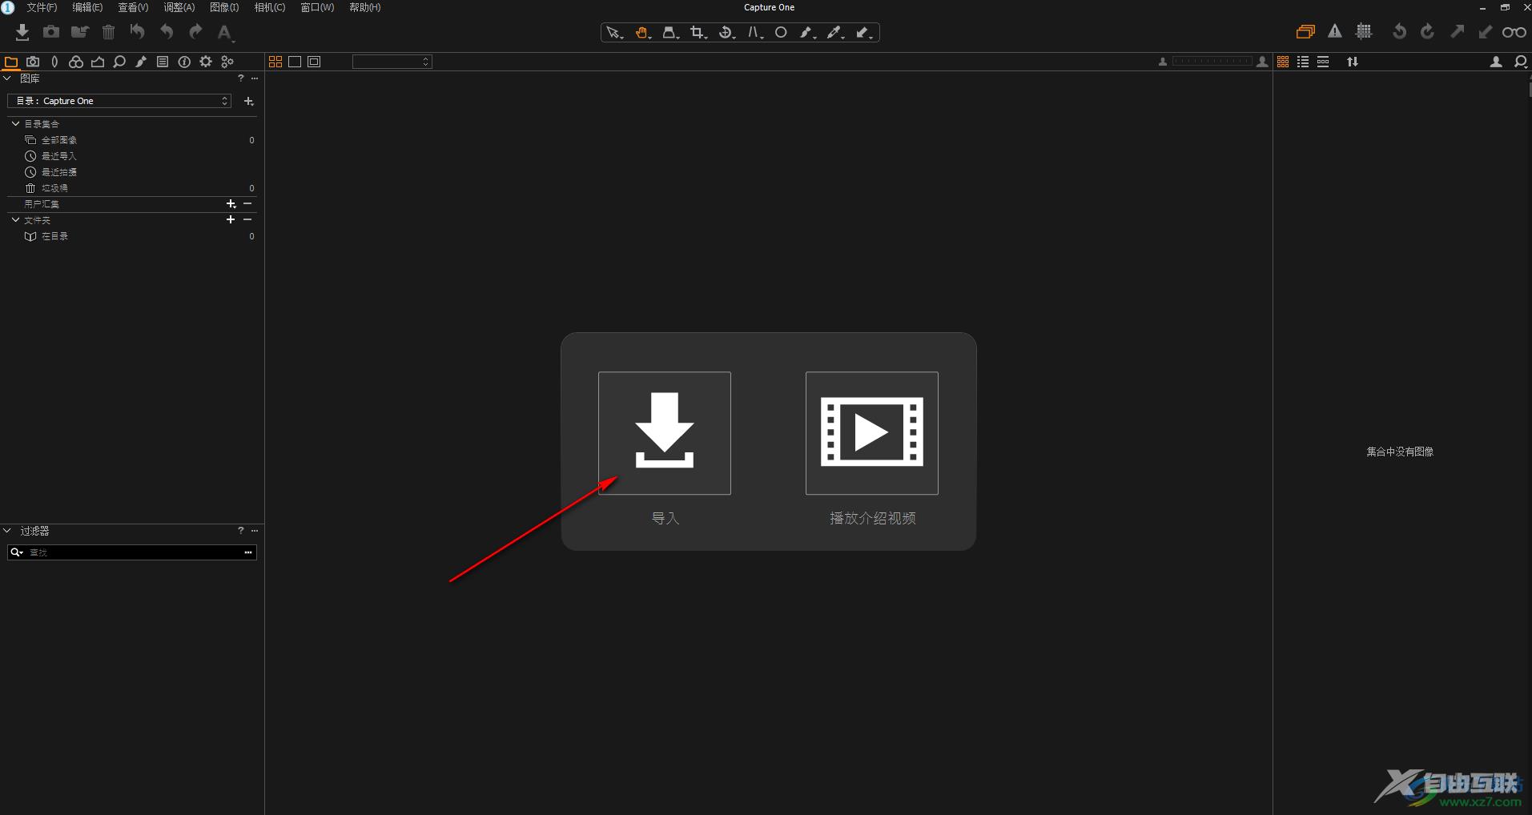The height and width of the screenshot is (815, 1532).
Task: Select the arrow pointer cursor tool
Action: pos(614,33)
